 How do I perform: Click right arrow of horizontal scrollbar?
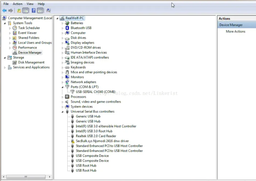coord(49,177)
